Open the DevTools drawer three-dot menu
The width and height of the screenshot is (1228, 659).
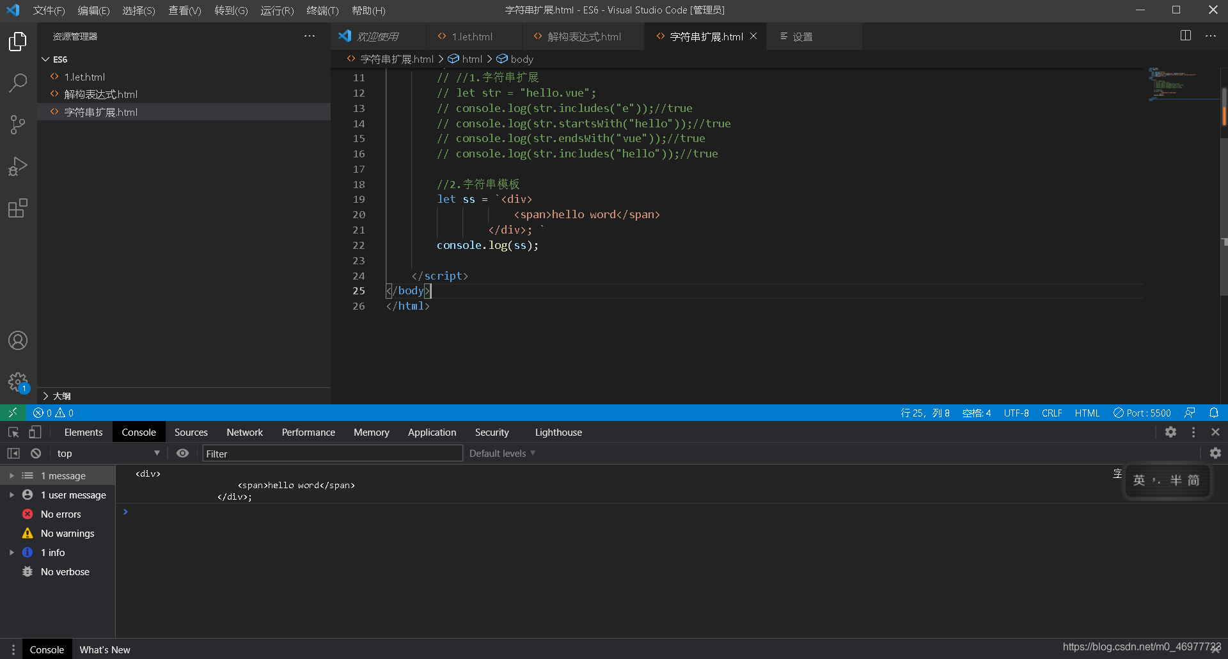(x=13, y=649)
